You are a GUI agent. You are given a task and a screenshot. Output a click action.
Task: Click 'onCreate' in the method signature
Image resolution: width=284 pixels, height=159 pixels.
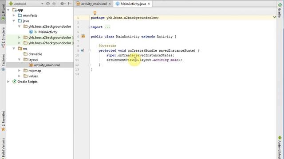click(x=135, y=51)
